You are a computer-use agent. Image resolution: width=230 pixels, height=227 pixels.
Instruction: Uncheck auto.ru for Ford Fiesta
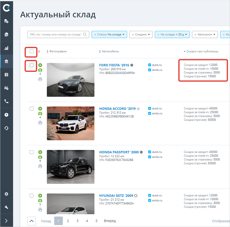click(x=149, y=65)
